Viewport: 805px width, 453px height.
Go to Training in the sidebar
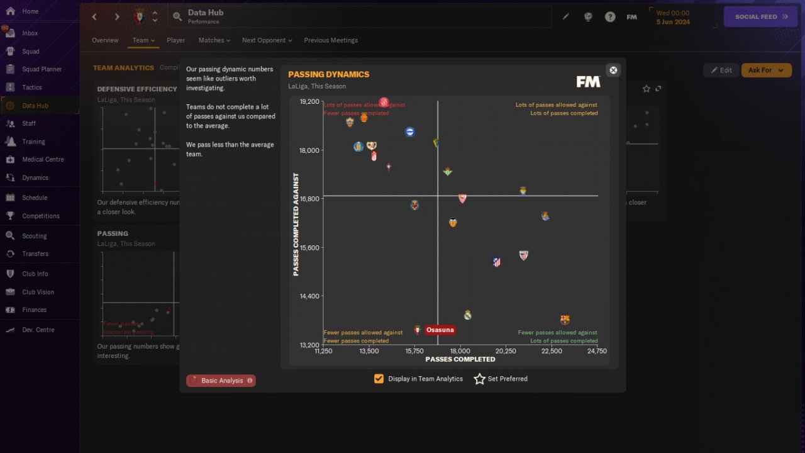[33, 142]
